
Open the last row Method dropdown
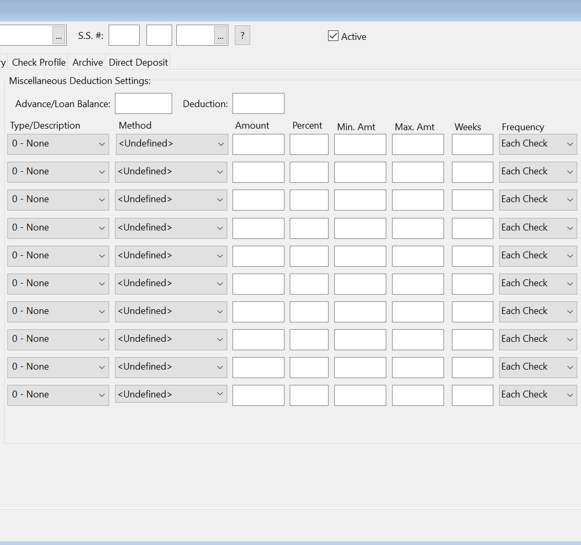(x=171, y=394)
